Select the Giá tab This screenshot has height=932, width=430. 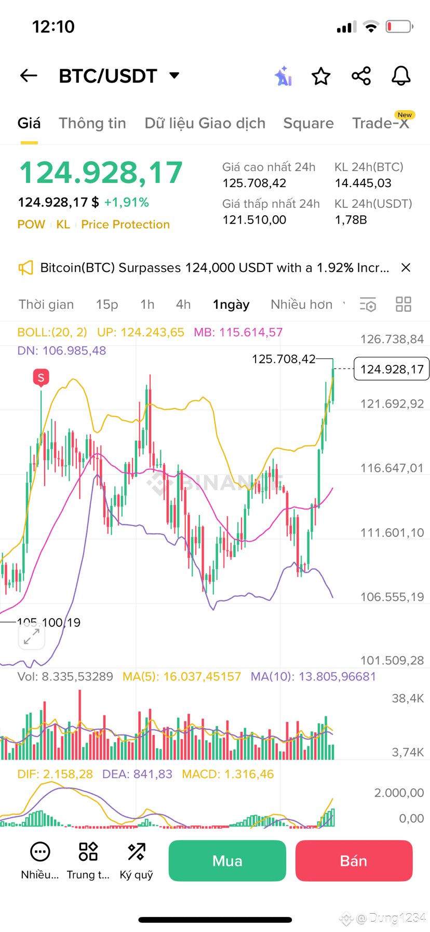29,123
